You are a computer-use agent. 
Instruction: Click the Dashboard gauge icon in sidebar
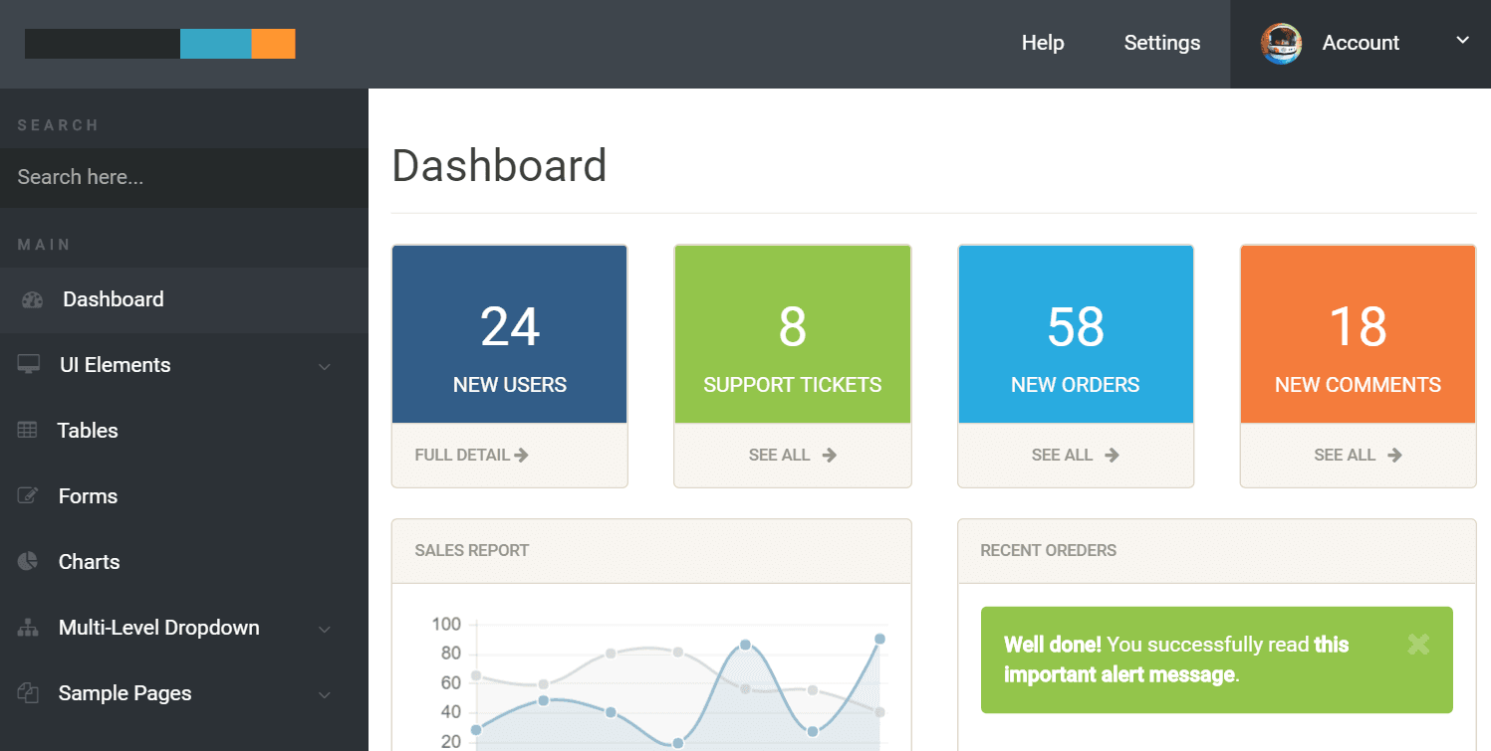(32, 299)
